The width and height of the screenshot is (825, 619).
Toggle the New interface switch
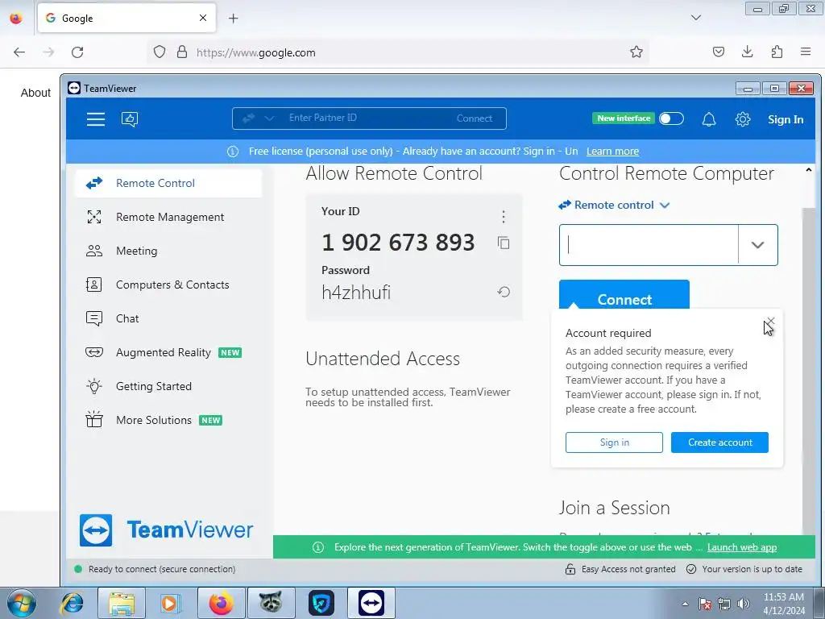point(671,118)
